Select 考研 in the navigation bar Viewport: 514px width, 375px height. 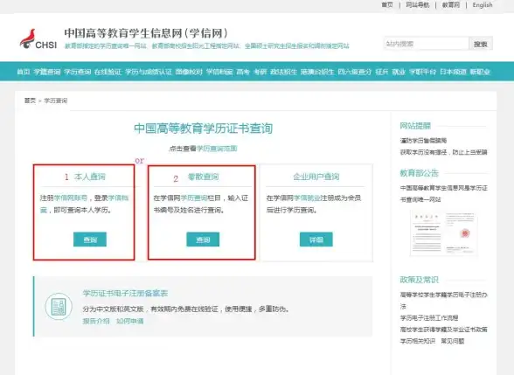click(260, 72)
